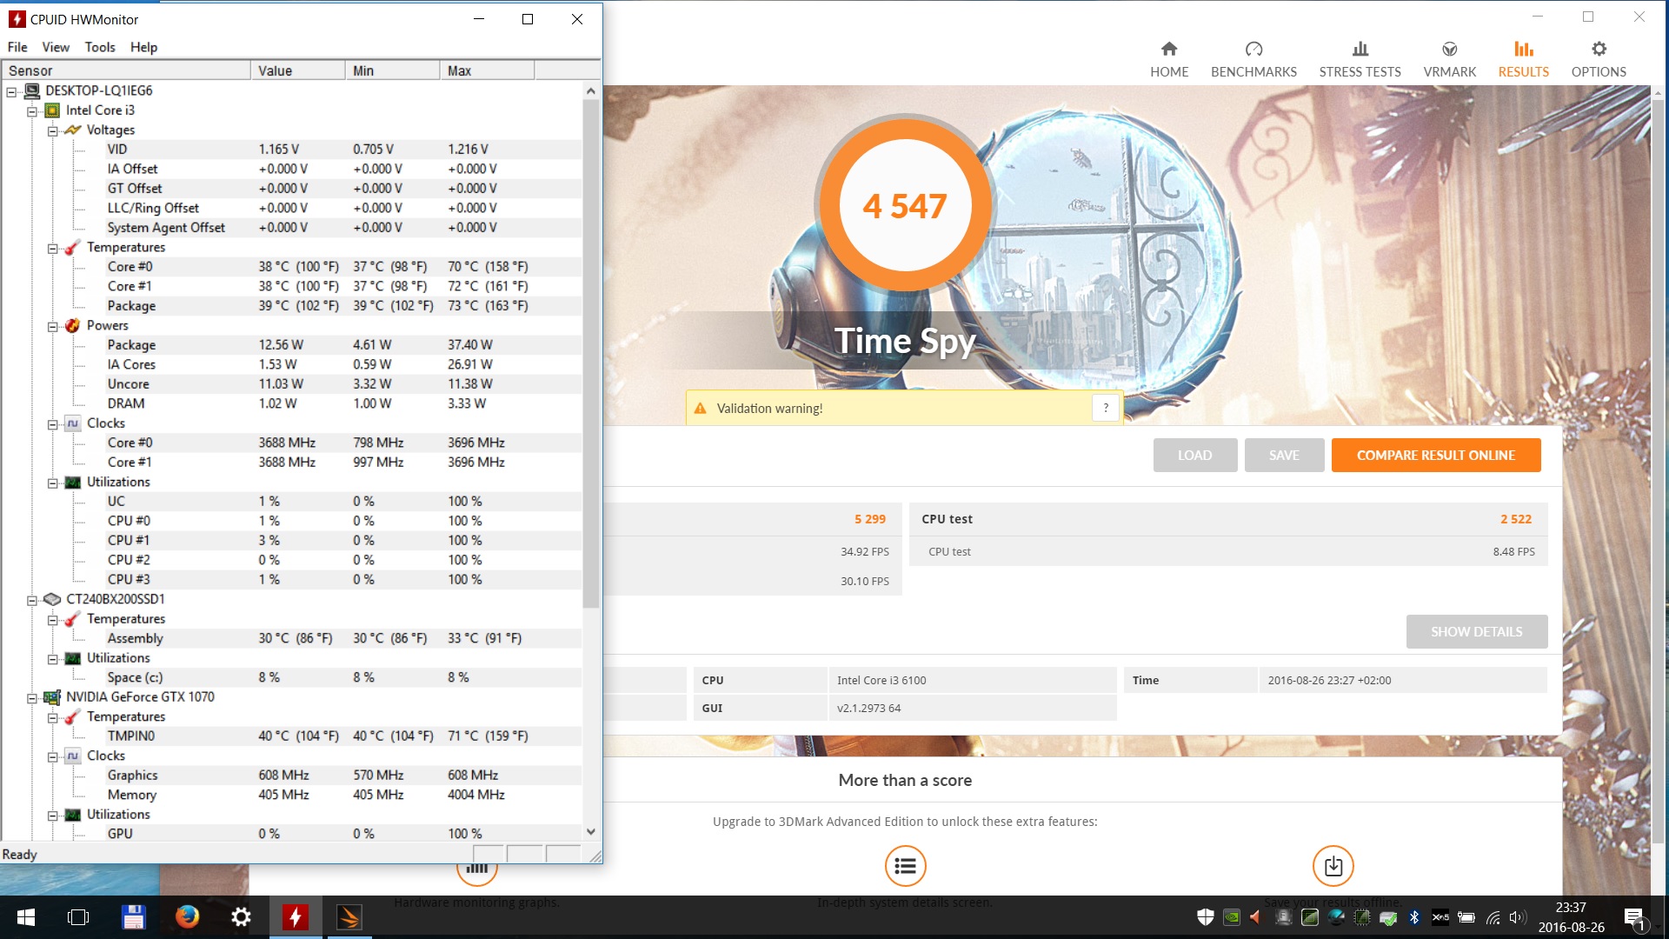Click the Intel Core i3 processor icon

(x=52, y=110)
